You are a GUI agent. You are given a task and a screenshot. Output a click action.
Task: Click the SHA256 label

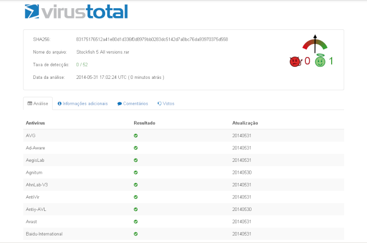pos(42,39)
